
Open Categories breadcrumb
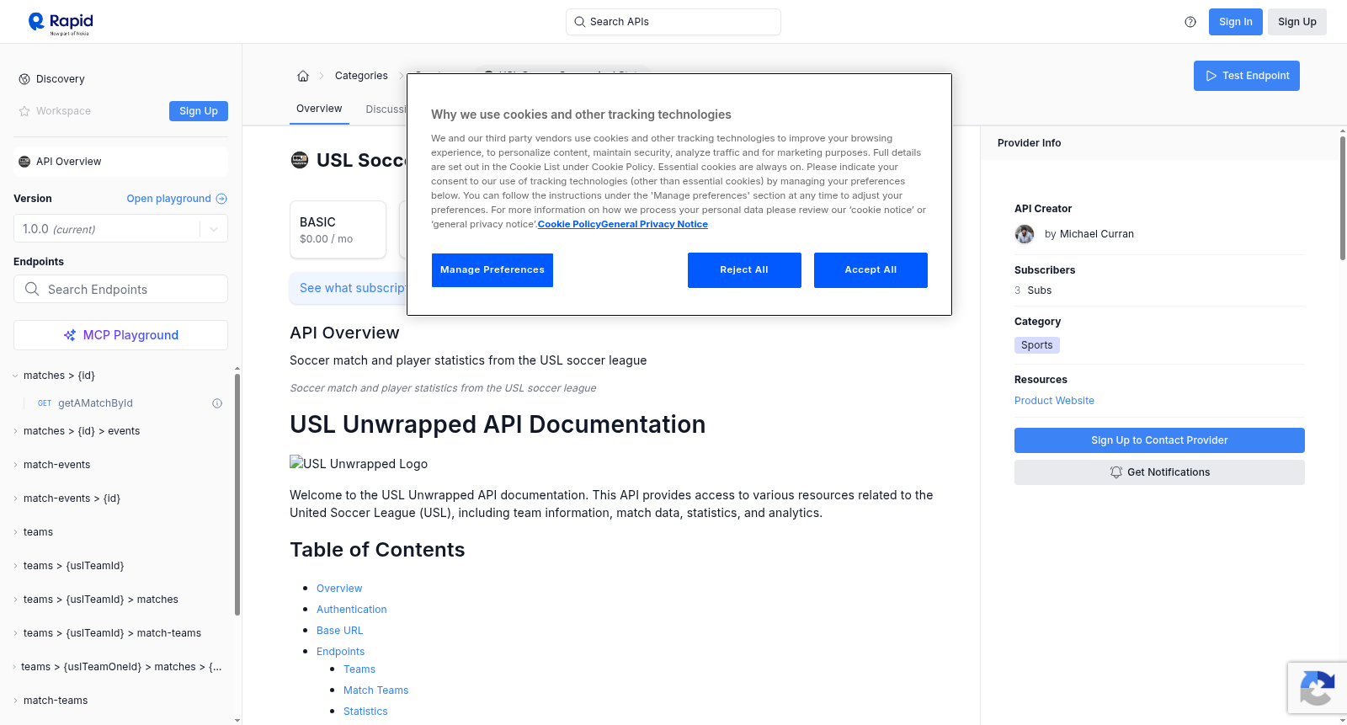(361, 76)
